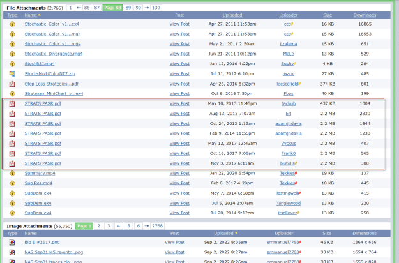The width and height of the screenshot is (399, 263).
Task: Click file icon in itsallover's SupDem.ex4 row
Action: click(12, 213)
